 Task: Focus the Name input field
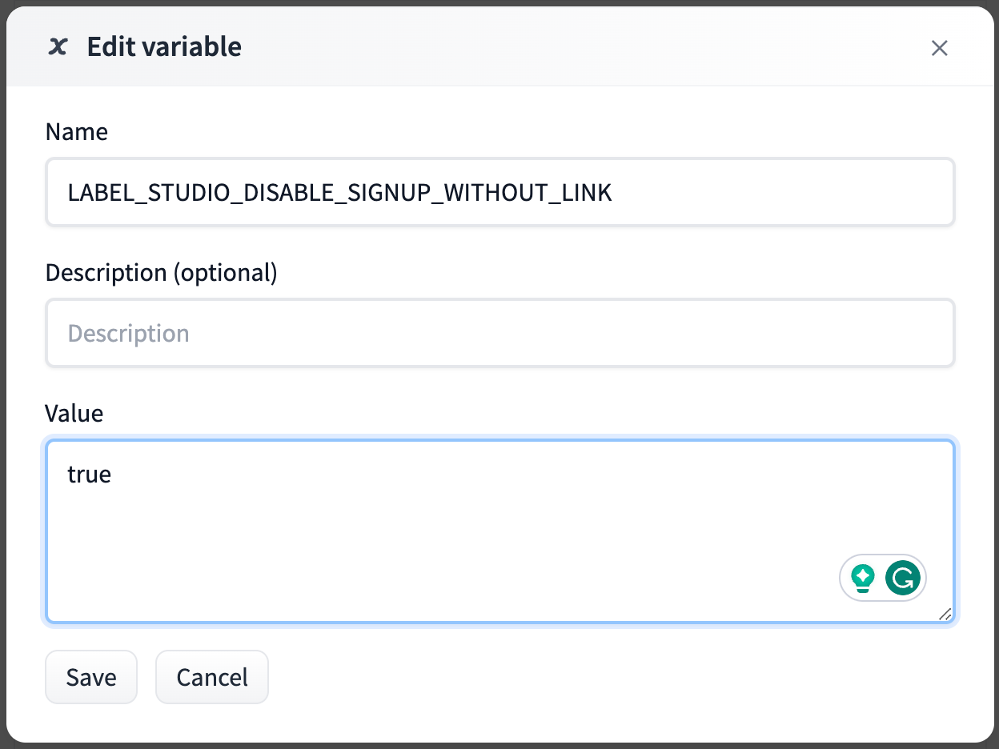pyautogui.click(x=499, y=192)
